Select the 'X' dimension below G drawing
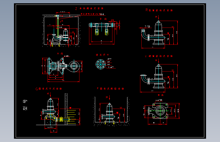This screenshot has height=142, width=220. coord(54,131)
